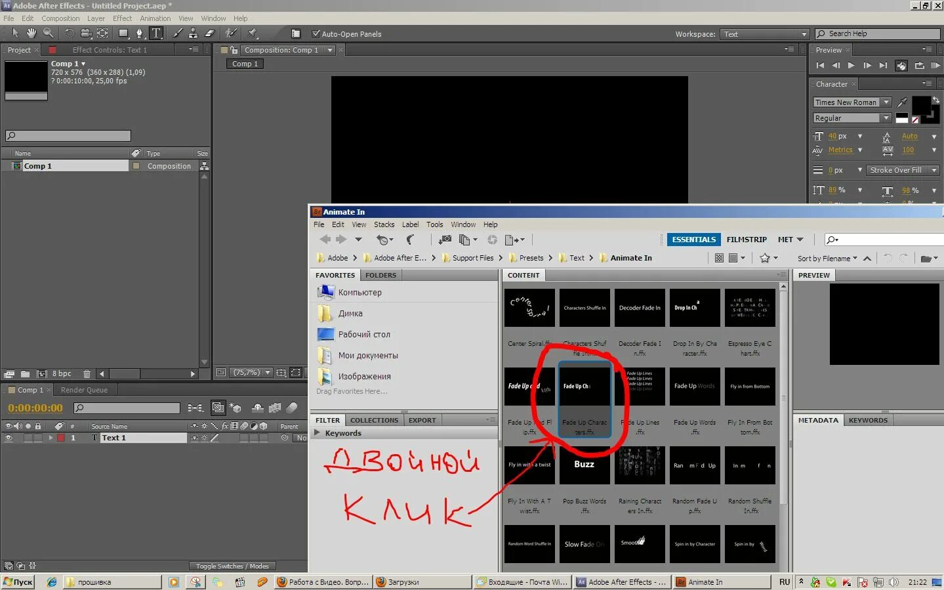The height and width of the screenshot is (590, 944).
Task: Open the Times New Roman font dropdown
Action: [x=852, y=102]
